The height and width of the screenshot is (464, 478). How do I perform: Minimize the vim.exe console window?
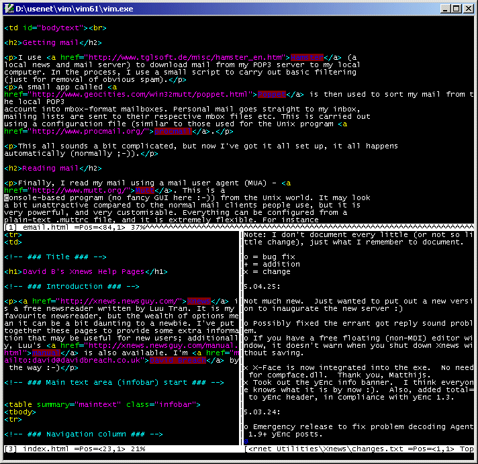coord(444,9)
